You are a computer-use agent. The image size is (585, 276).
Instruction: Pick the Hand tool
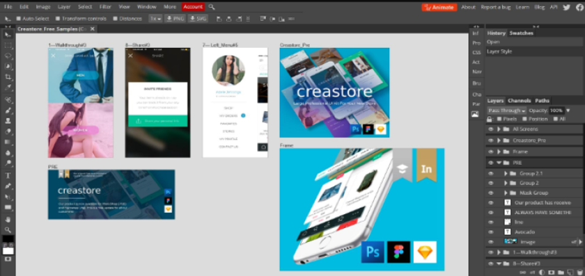[x=8, y=220]
